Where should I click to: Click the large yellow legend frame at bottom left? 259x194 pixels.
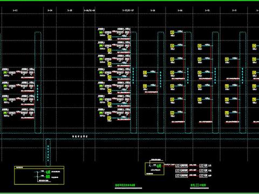39,175
